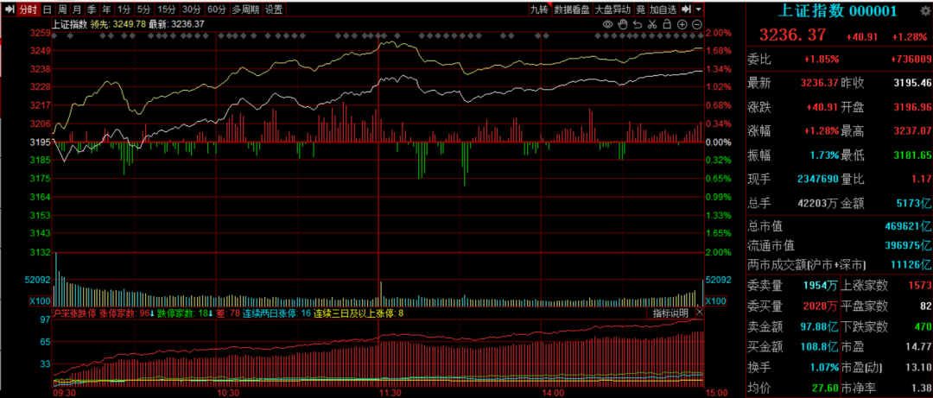Collapse left panel with arrow icon
Image resolution: width=933 pixels, height=398 pixels.
tap(9, 9)
